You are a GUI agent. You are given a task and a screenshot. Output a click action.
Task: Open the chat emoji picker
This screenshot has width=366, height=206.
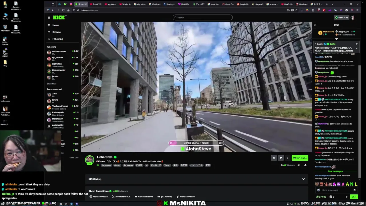[x=355, y=190]
